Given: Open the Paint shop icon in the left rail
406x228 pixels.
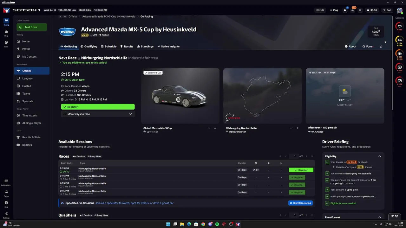Looking at the screenshot, I should point(6,44).
